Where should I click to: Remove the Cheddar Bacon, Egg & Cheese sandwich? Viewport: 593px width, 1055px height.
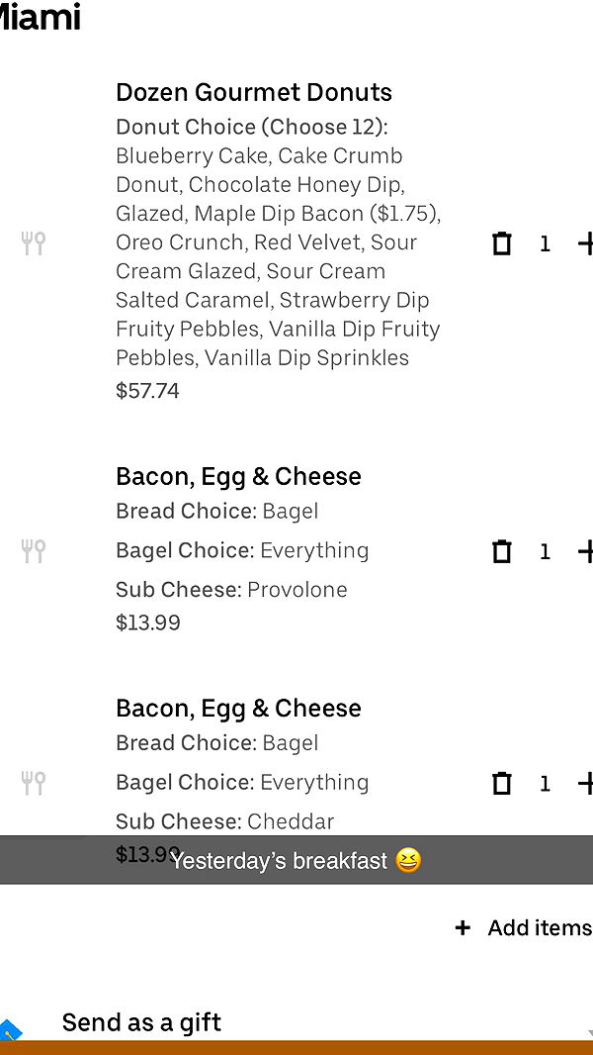502,784
